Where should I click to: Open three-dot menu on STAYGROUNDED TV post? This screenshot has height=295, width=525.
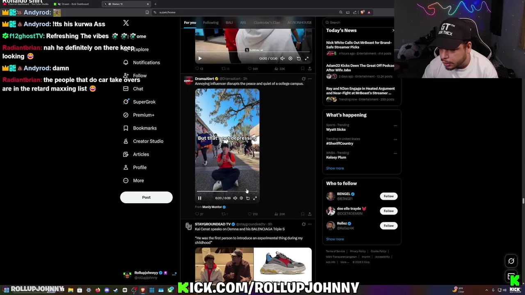pyautogui.click(x=310, y=224)
